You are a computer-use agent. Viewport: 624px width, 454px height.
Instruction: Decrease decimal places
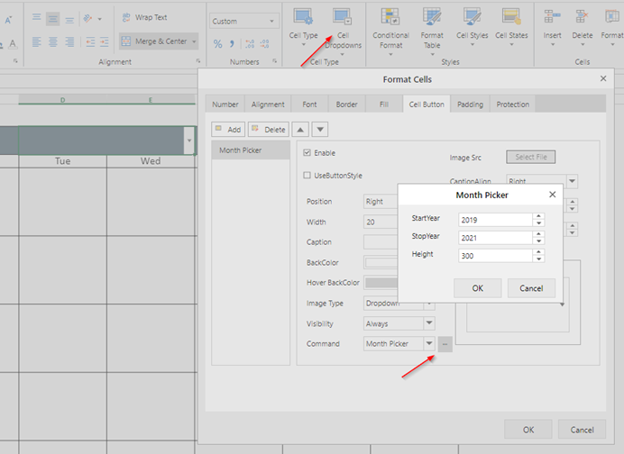[264, 44]
